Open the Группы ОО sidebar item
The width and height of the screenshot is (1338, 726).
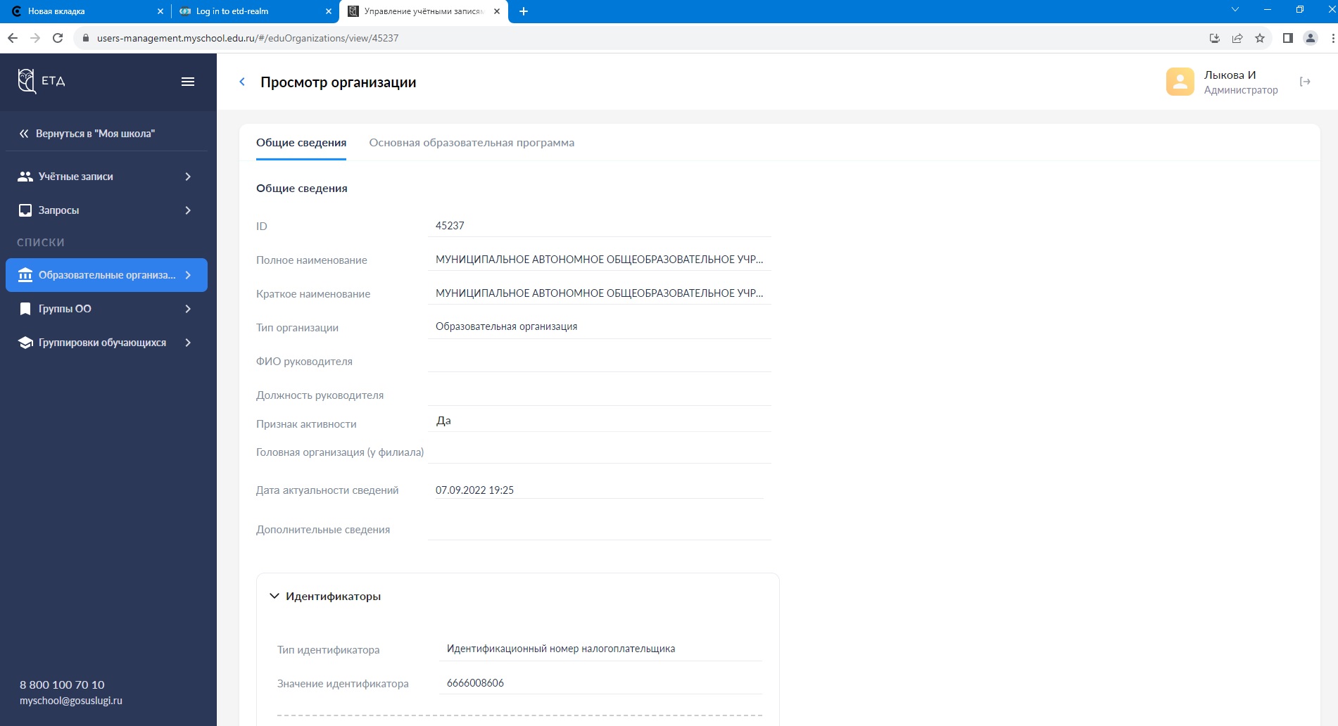coord(106,309)
